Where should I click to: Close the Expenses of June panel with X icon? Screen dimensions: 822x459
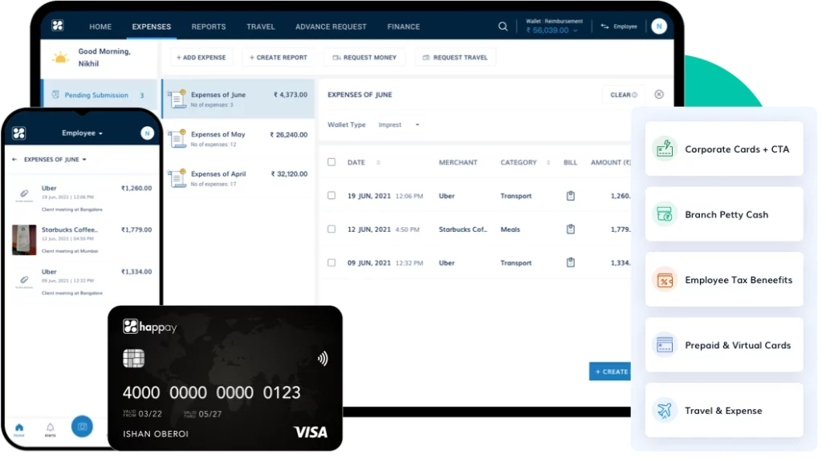(x=659, y=95)
